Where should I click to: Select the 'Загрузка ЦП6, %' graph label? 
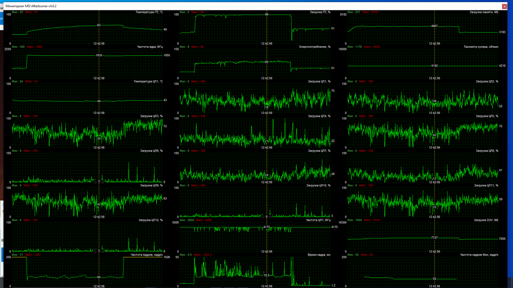coord(152,151)
